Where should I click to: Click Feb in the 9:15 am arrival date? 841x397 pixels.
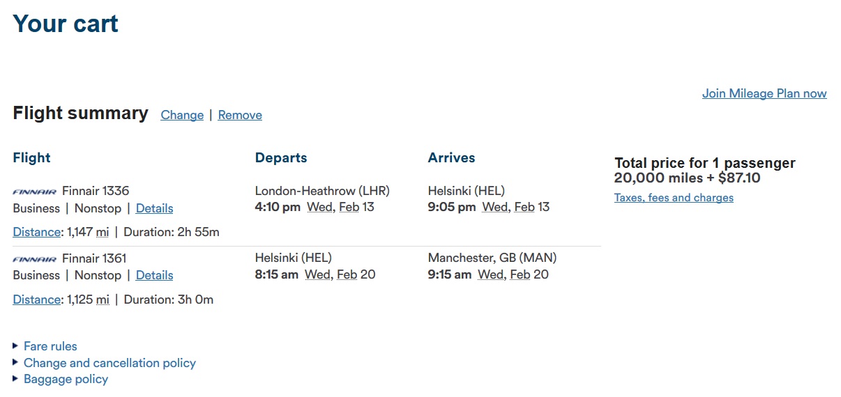[520, 274]
